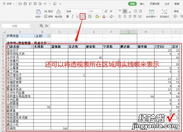Toggle middle vertical alignment

(x=125, y=11)
